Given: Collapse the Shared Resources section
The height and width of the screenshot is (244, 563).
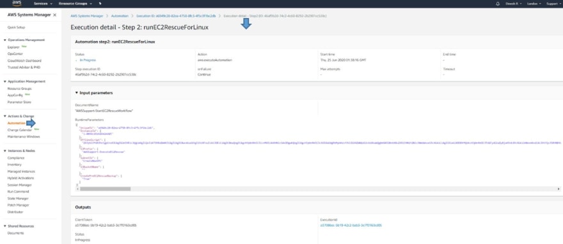Looking at the screenshot, I should pos(5,226).
